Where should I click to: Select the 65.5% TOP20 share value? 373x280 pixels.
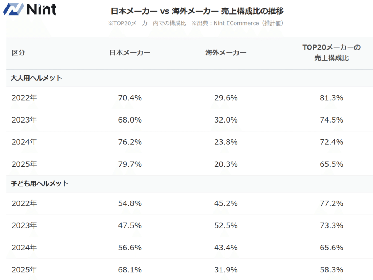click(x=331, y=164)
